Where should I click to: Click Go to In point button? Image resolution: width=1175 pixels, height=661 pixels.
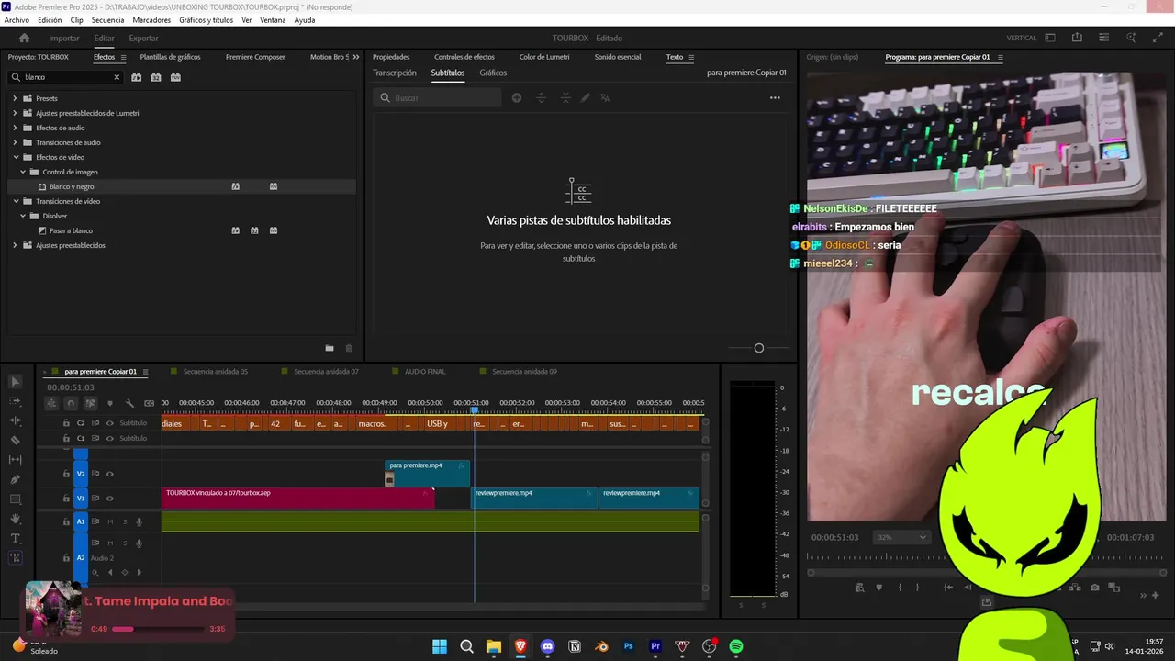(947, 588)
